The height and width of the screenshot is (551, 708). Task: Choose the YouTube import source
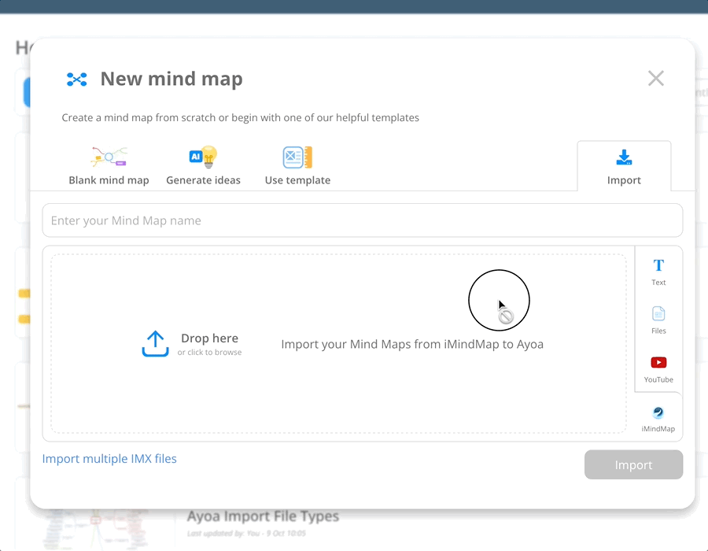(x=658, y=368)
